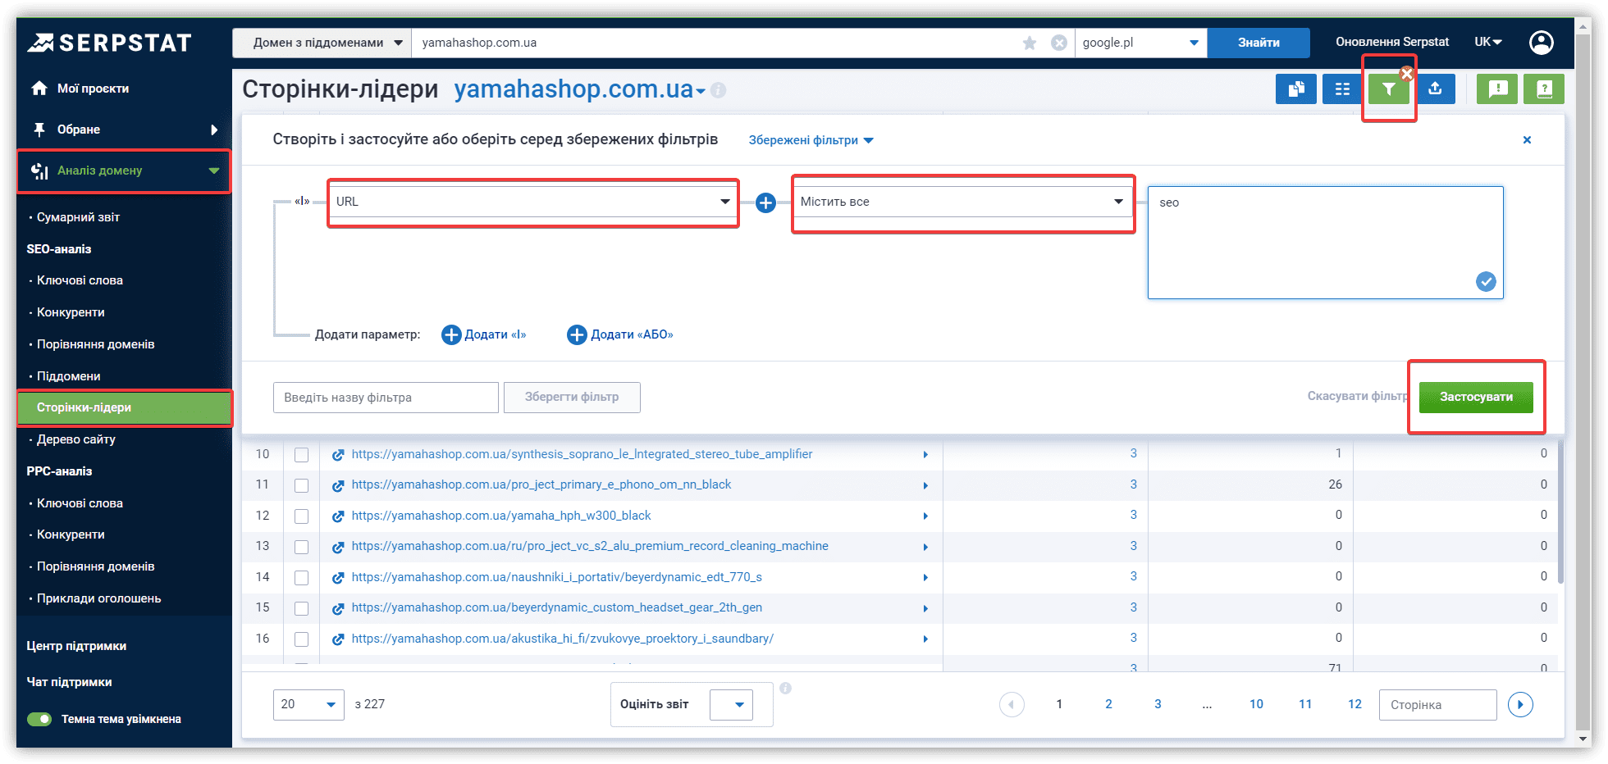This screenshot has height=764, width=1608.
Task: Click info icon beside yamahashop.com.ua title
Action: pyautogui.click(x=719, y=90)
